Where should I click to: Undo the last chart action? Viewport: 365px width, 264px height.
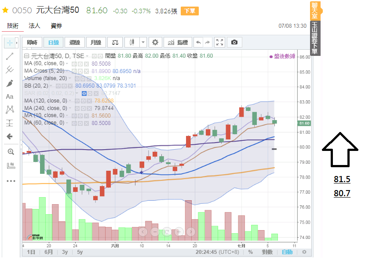(198, 42)
